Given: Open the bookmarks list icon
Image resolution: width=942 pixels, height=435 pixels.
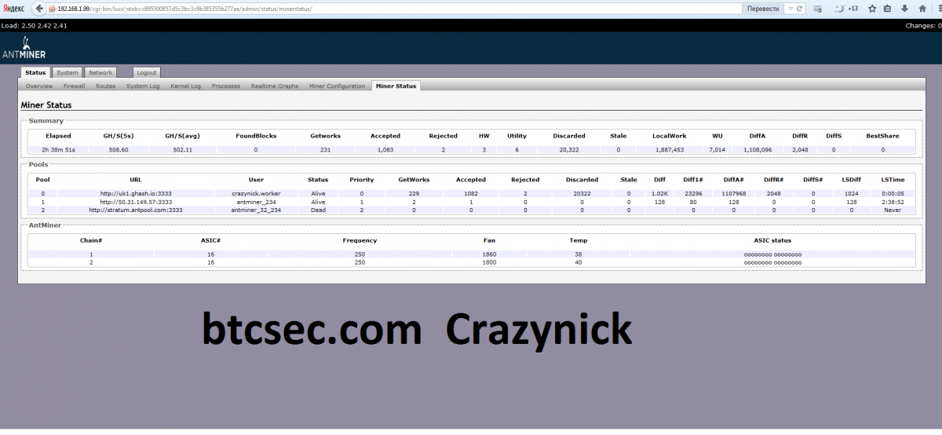Looking at the screenshot, I should (x=888, y=9).
